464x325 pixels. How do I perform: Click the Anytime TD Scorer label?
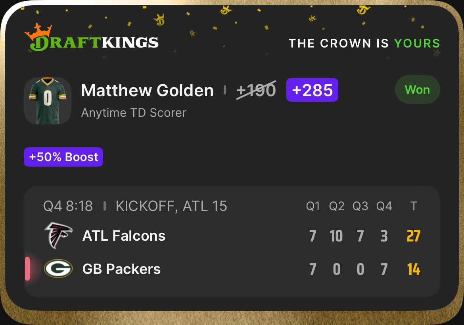tap(134, 113)
